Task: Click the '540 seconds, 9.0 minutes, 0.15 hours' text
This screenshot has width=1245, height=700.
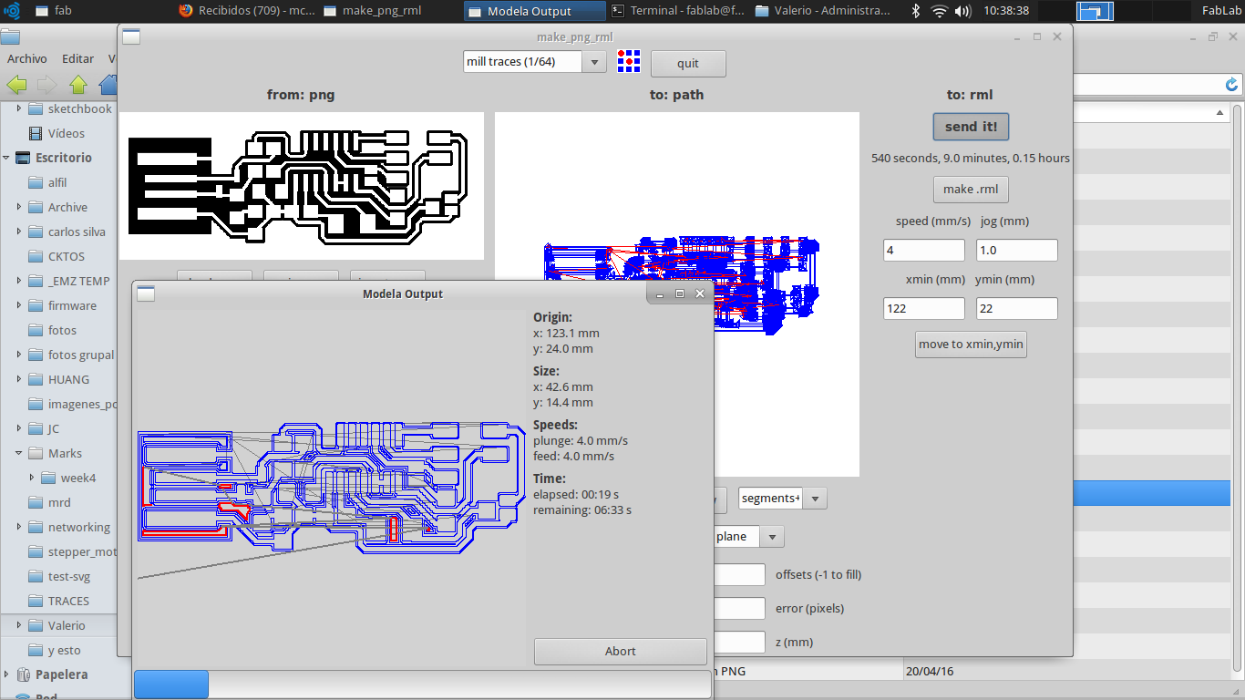Action: tap(971, 158)
